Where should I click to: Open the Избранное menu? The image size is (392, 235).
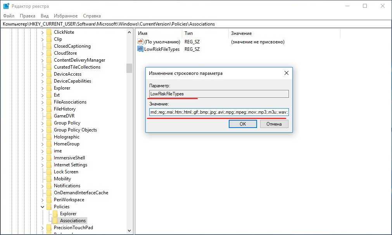[x=66, y=16]
